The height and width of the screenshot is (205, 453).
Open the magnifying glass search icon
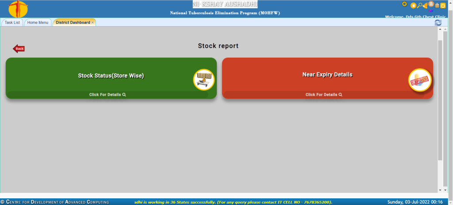[x=419, y=5]
